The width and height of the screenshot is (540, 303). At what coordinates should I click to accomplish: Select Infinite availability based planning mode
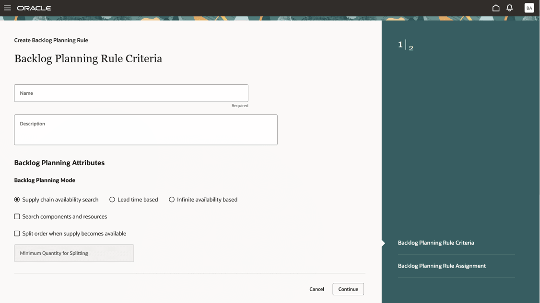click(171, 200)
